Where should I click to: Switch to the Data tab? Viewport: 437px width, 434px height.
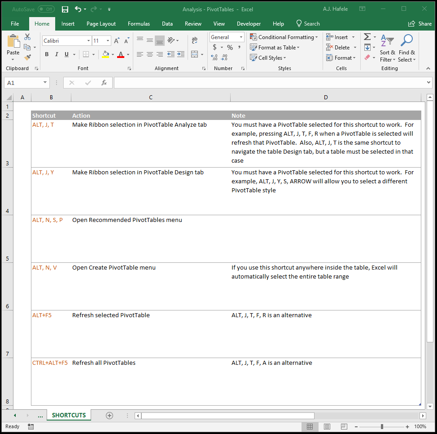point(167,24)
